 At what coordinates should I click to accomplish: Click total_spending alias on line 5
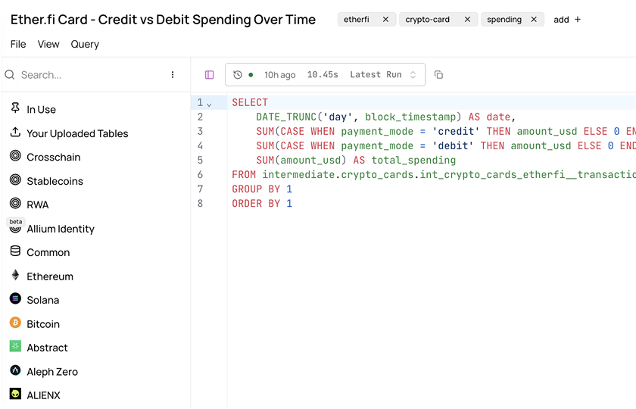(413, 161)
